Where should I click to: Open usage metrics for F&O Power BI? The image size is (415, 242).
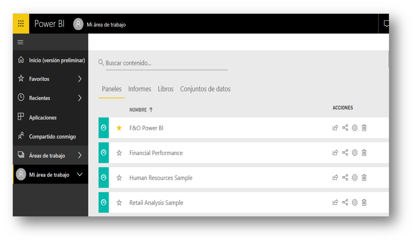pyautogui.click(x=335, y=128)
